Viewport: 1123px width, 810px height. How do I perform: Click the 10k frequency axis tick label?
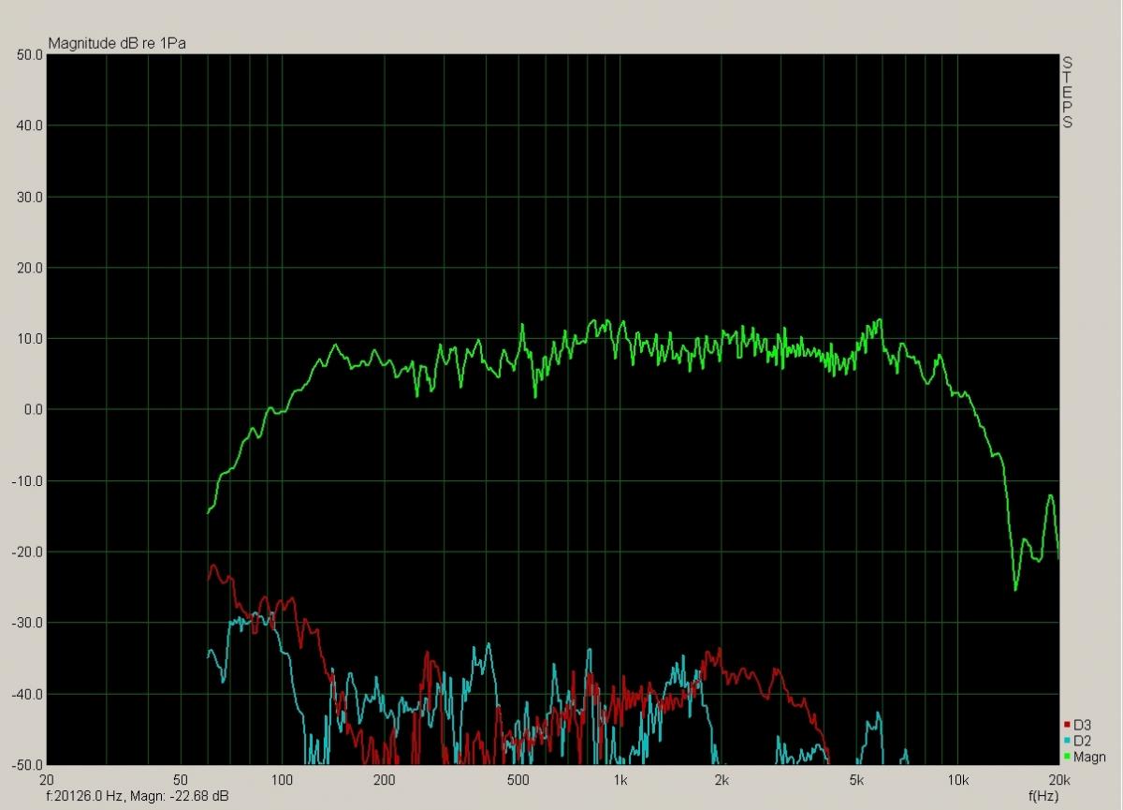957,781
